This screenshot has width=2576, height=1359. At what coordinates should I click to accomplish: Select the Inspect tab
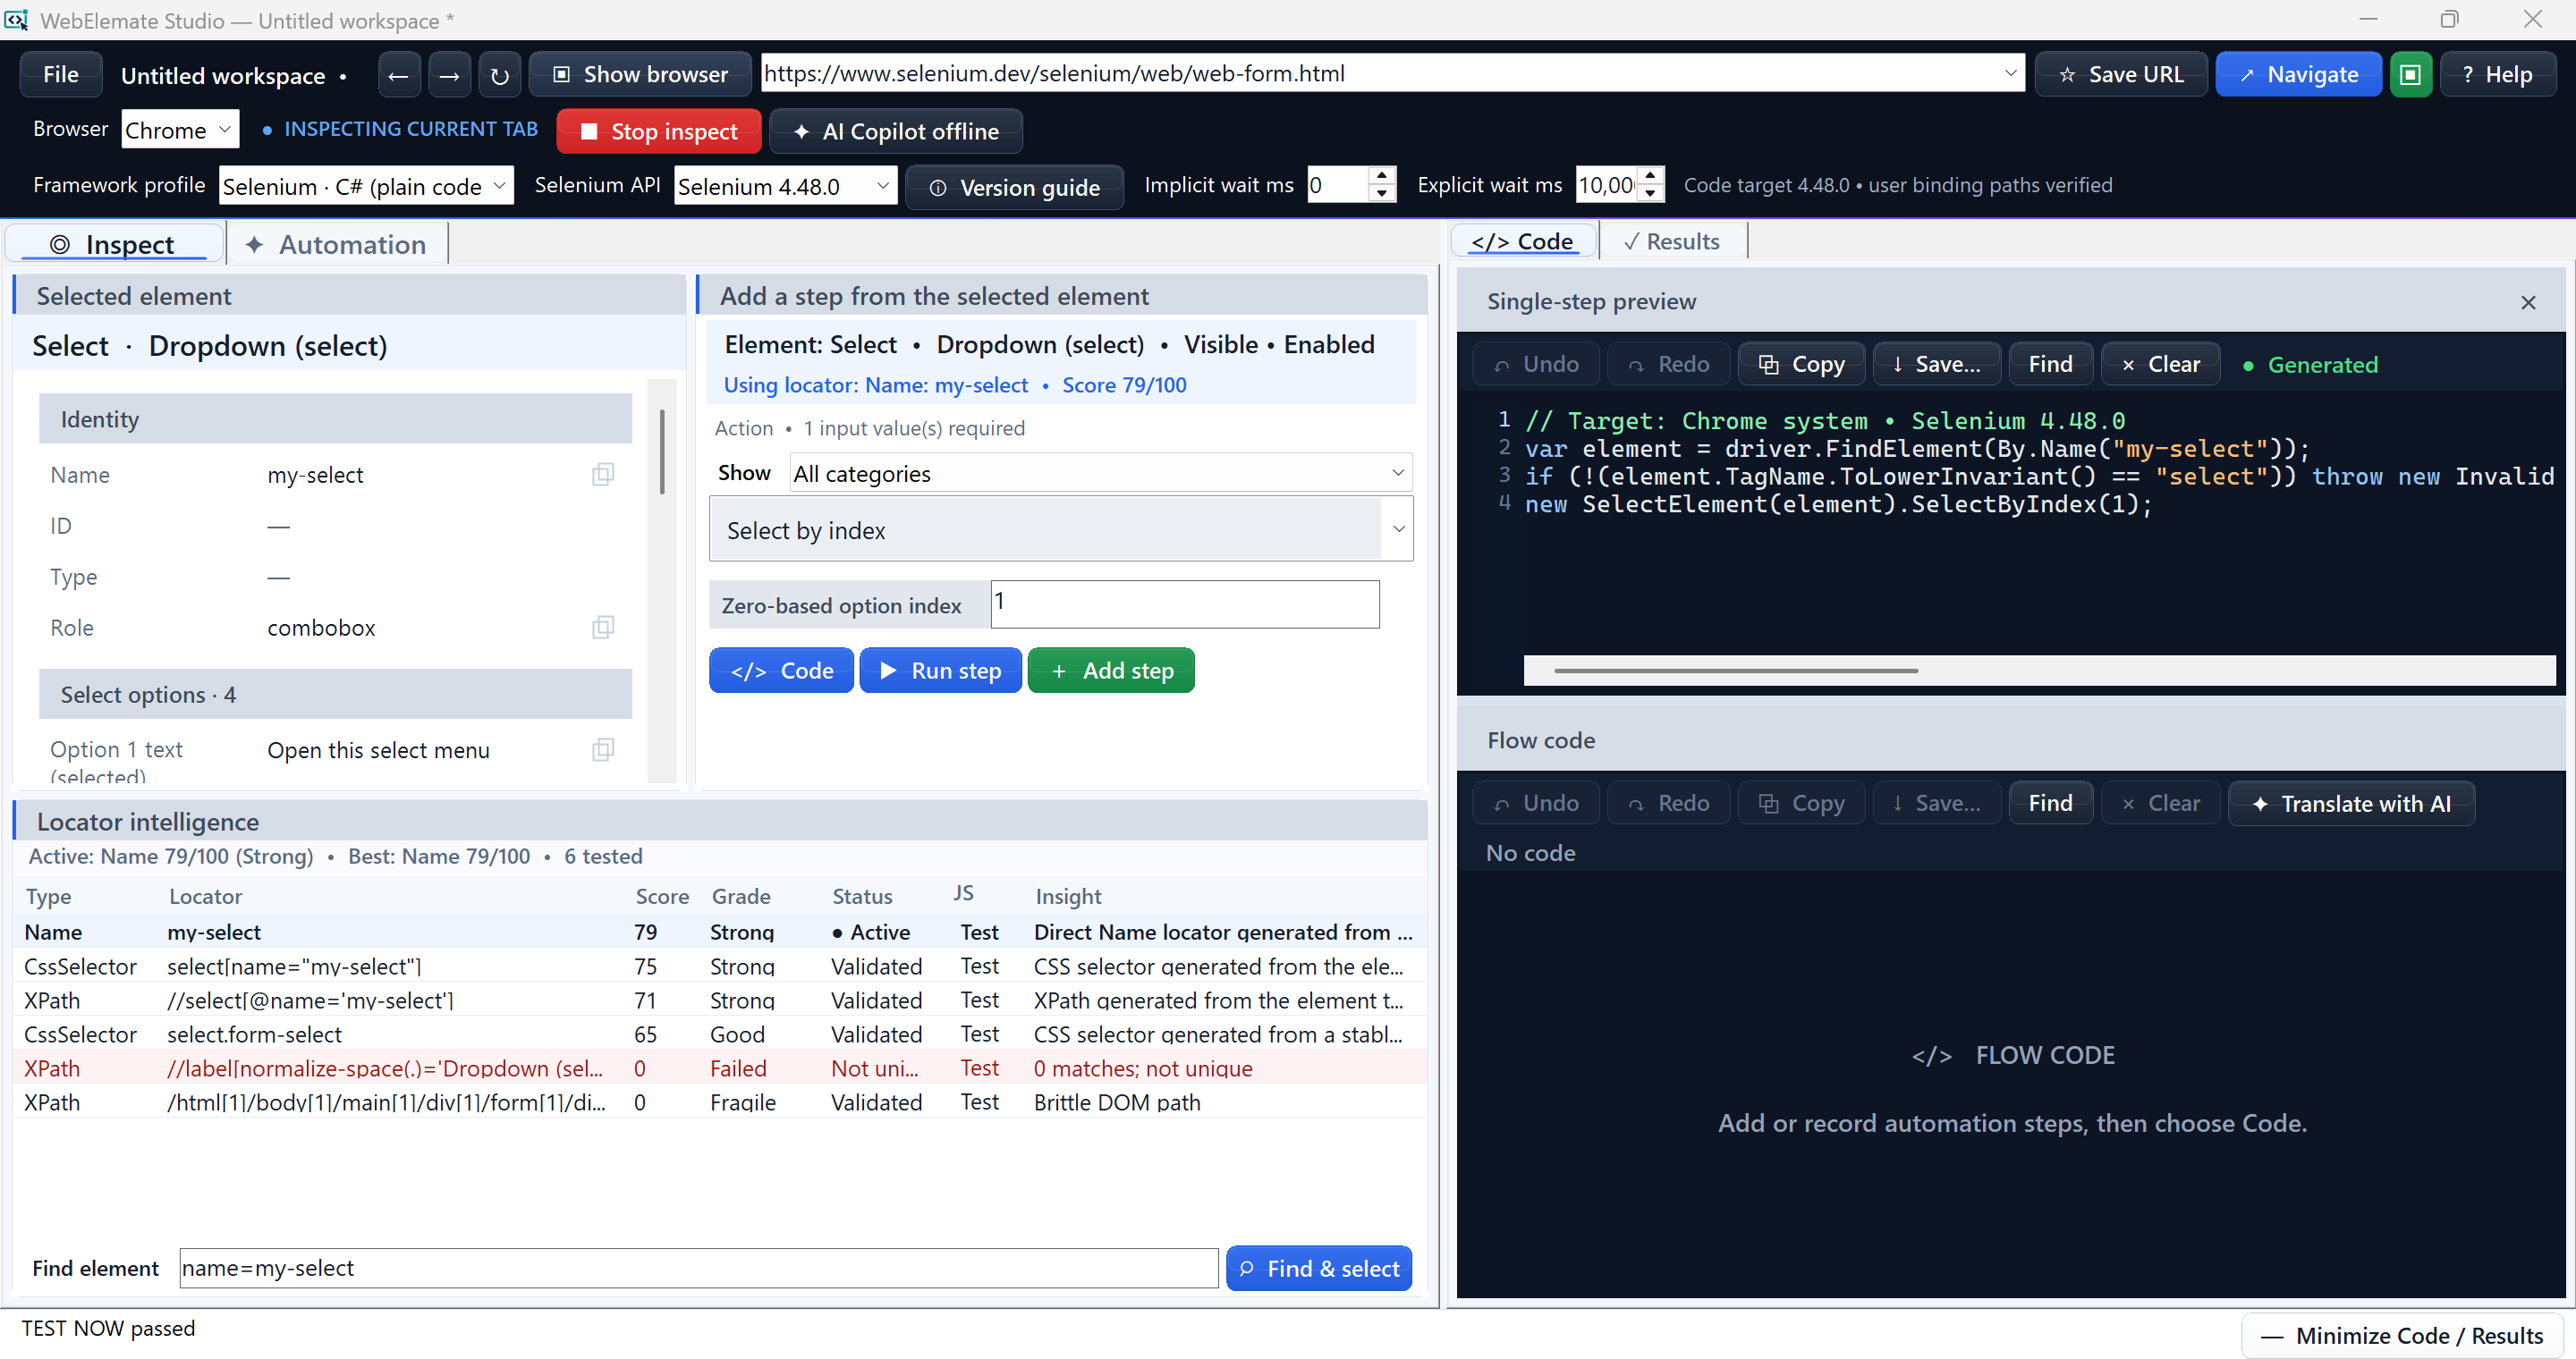114,245
